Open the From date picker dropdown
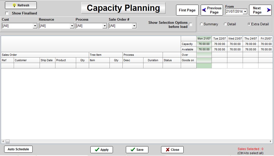The width and height of the screenshot is (274, 156). point(245,12)
